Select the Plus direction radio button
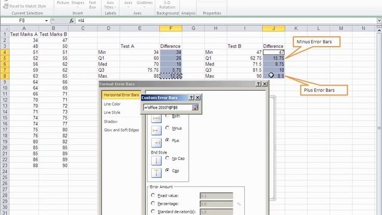382x215 pixels. pyautogui.click(x=167, y=140)
